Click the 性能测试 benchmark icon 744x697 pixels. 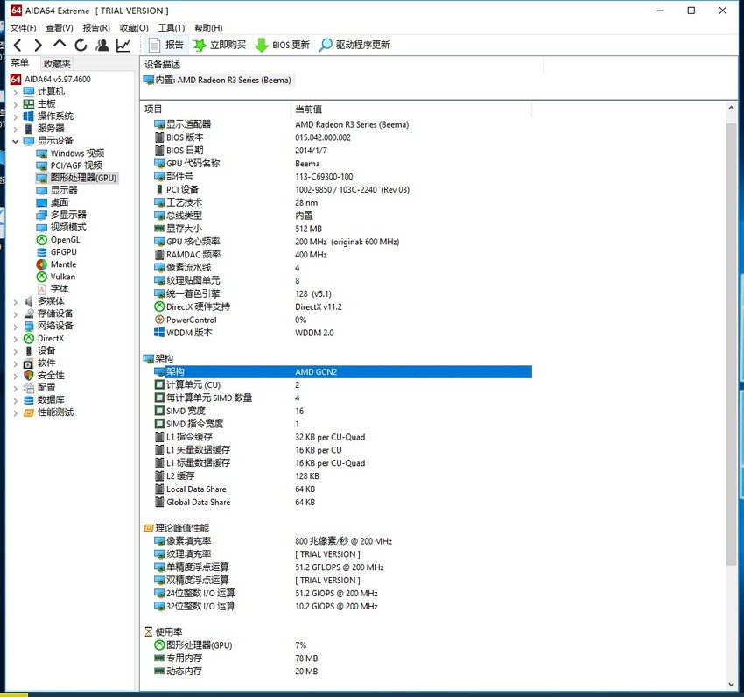tap(29, 412)
